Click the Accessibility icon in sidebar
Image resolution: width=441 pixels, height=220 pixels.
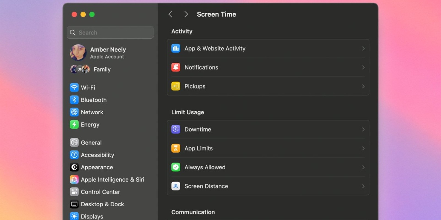(x=74, y=155)
